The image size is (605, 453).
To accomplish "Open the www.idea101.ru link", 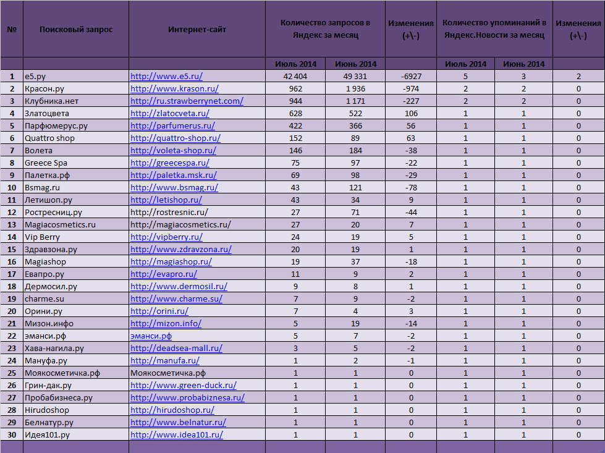I will click(177, 434).
